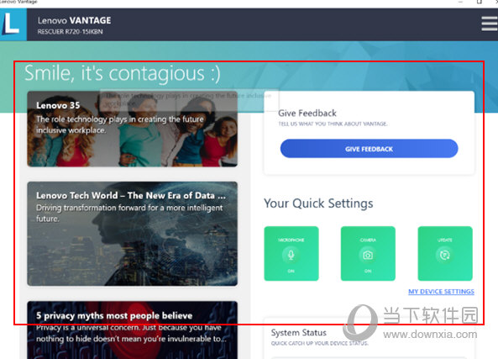
Task: Click the Your Quick Settings heading
Action: (318, 203)
